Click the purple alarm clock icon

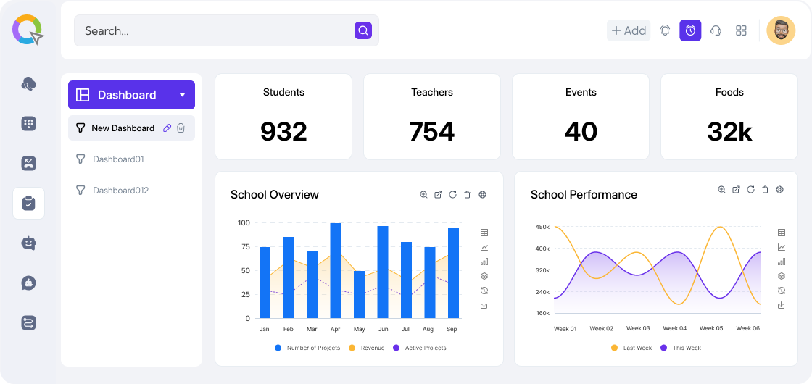[690, 30]
